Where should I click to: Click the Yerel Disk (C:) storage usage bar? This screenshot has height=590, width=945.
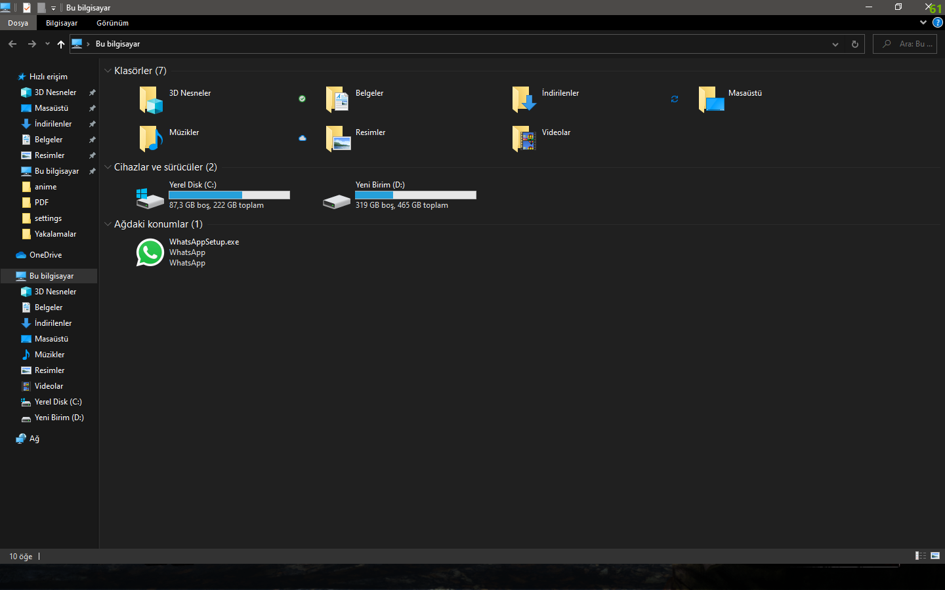229,195
